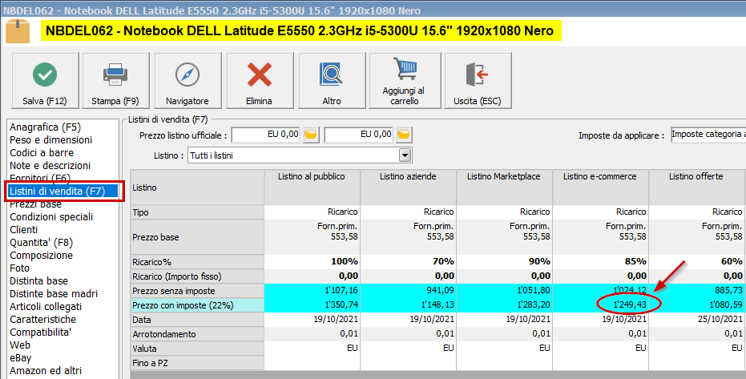This screenshot has width=746, height=379.
Task: Click the second official price folder icon
Action: [x=404, y=135]
